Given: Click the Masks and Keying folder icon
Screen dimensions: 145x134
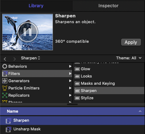Looking at the screenshot, I should click(77, 84).
